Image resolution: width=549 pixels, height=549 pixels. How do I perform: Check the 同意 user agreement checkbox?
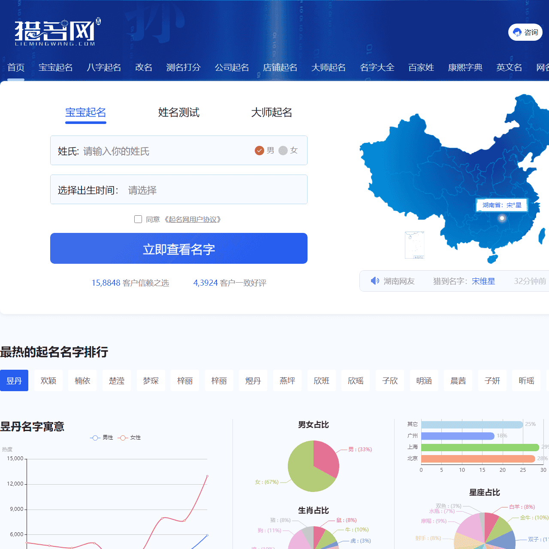coord(138,219)
